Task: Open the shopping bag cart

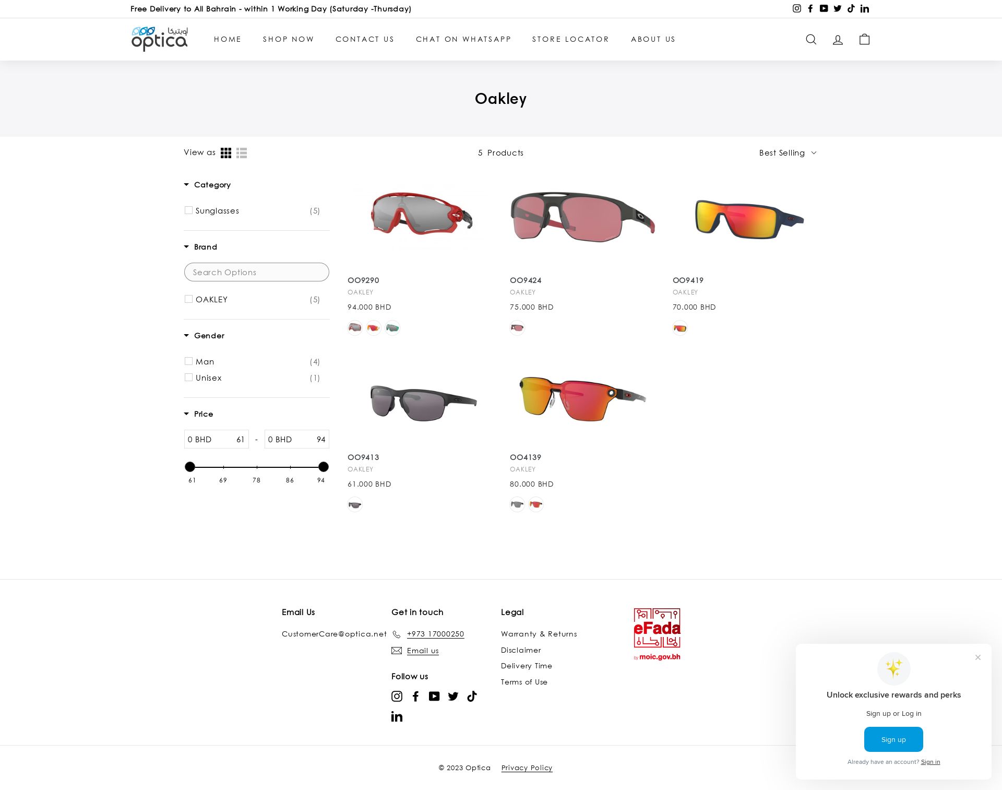Action: pos(865,39)
